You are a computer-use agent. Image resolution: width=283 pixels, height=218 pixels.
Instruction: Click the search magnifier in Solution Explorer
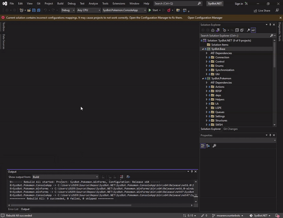point(272,35)
